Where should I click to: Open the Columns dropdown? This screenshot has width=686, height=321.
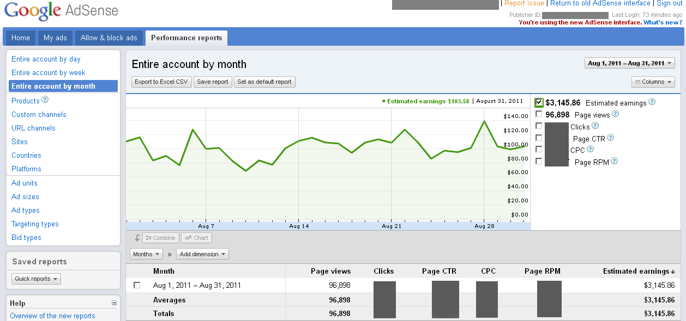coord(653,82)
